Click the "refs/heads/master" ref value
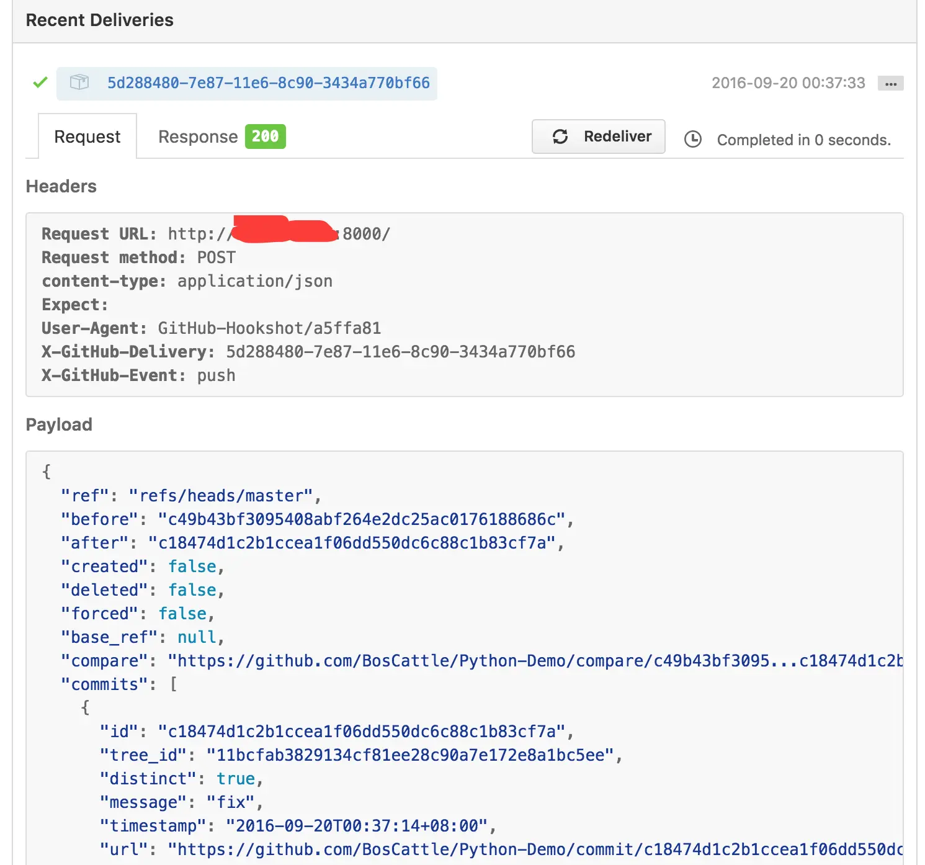 point(220,496)
